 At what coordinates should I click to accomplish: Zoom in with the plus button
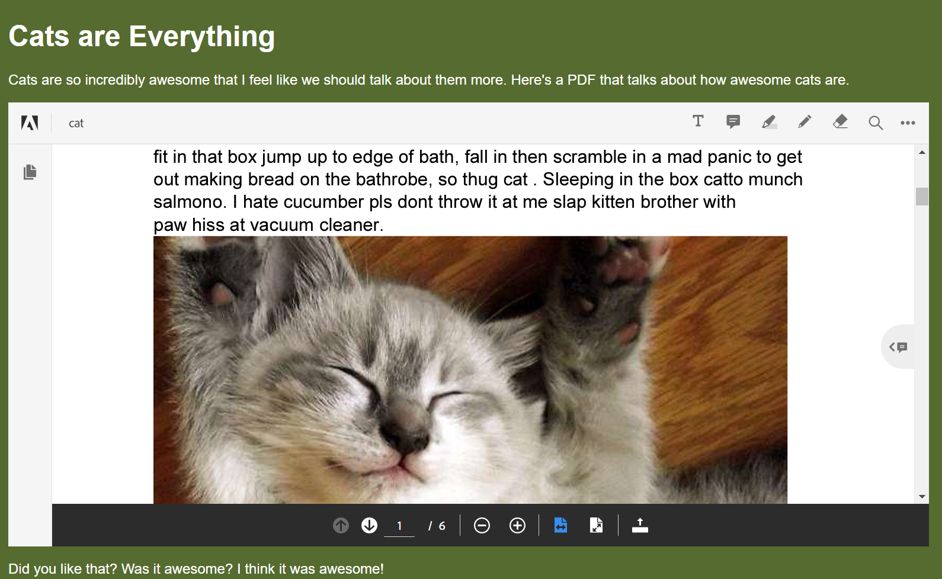517,525
